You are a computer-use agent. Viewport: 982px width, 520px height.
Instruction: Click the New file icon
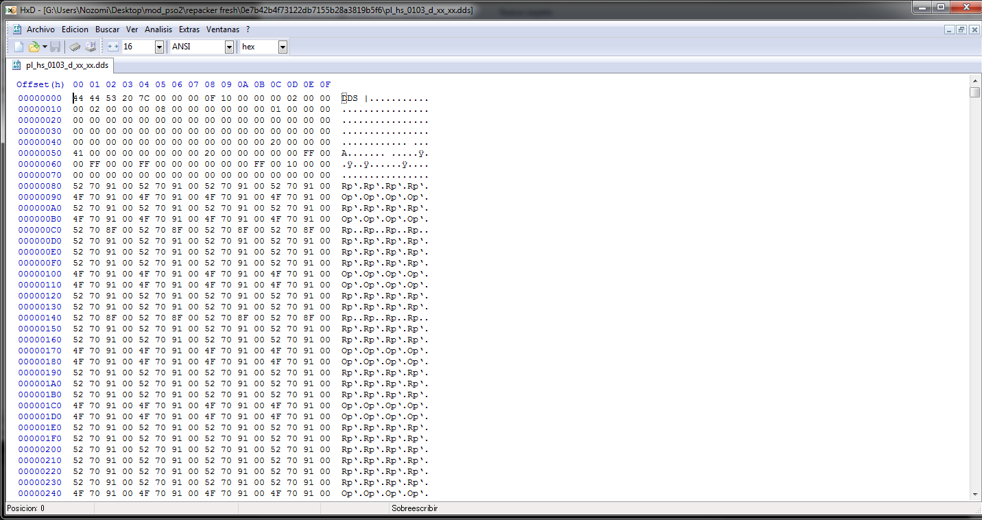click(19, 47)
